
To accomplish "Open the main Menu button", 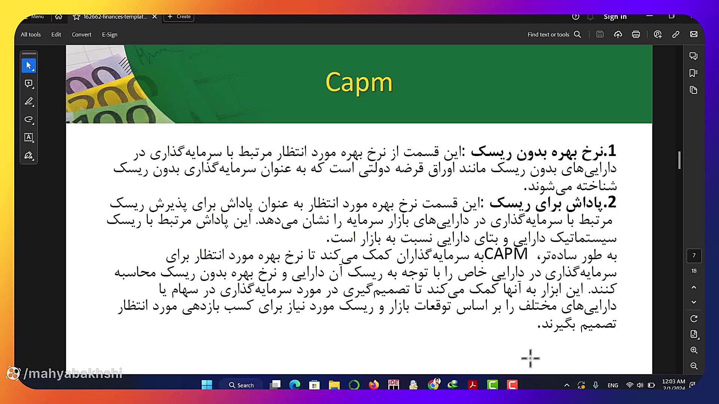I will pos(34,16).
